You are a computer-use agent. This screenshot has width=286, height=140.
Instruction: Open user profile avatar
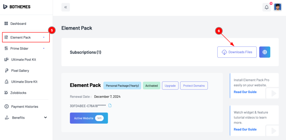278,7
